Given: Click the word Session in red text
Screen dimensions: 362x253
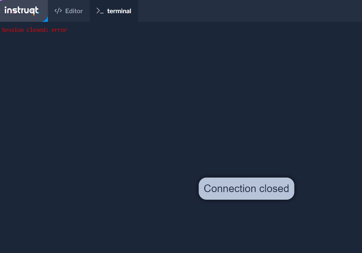Looking at the screenshot, I should (13, 30).
